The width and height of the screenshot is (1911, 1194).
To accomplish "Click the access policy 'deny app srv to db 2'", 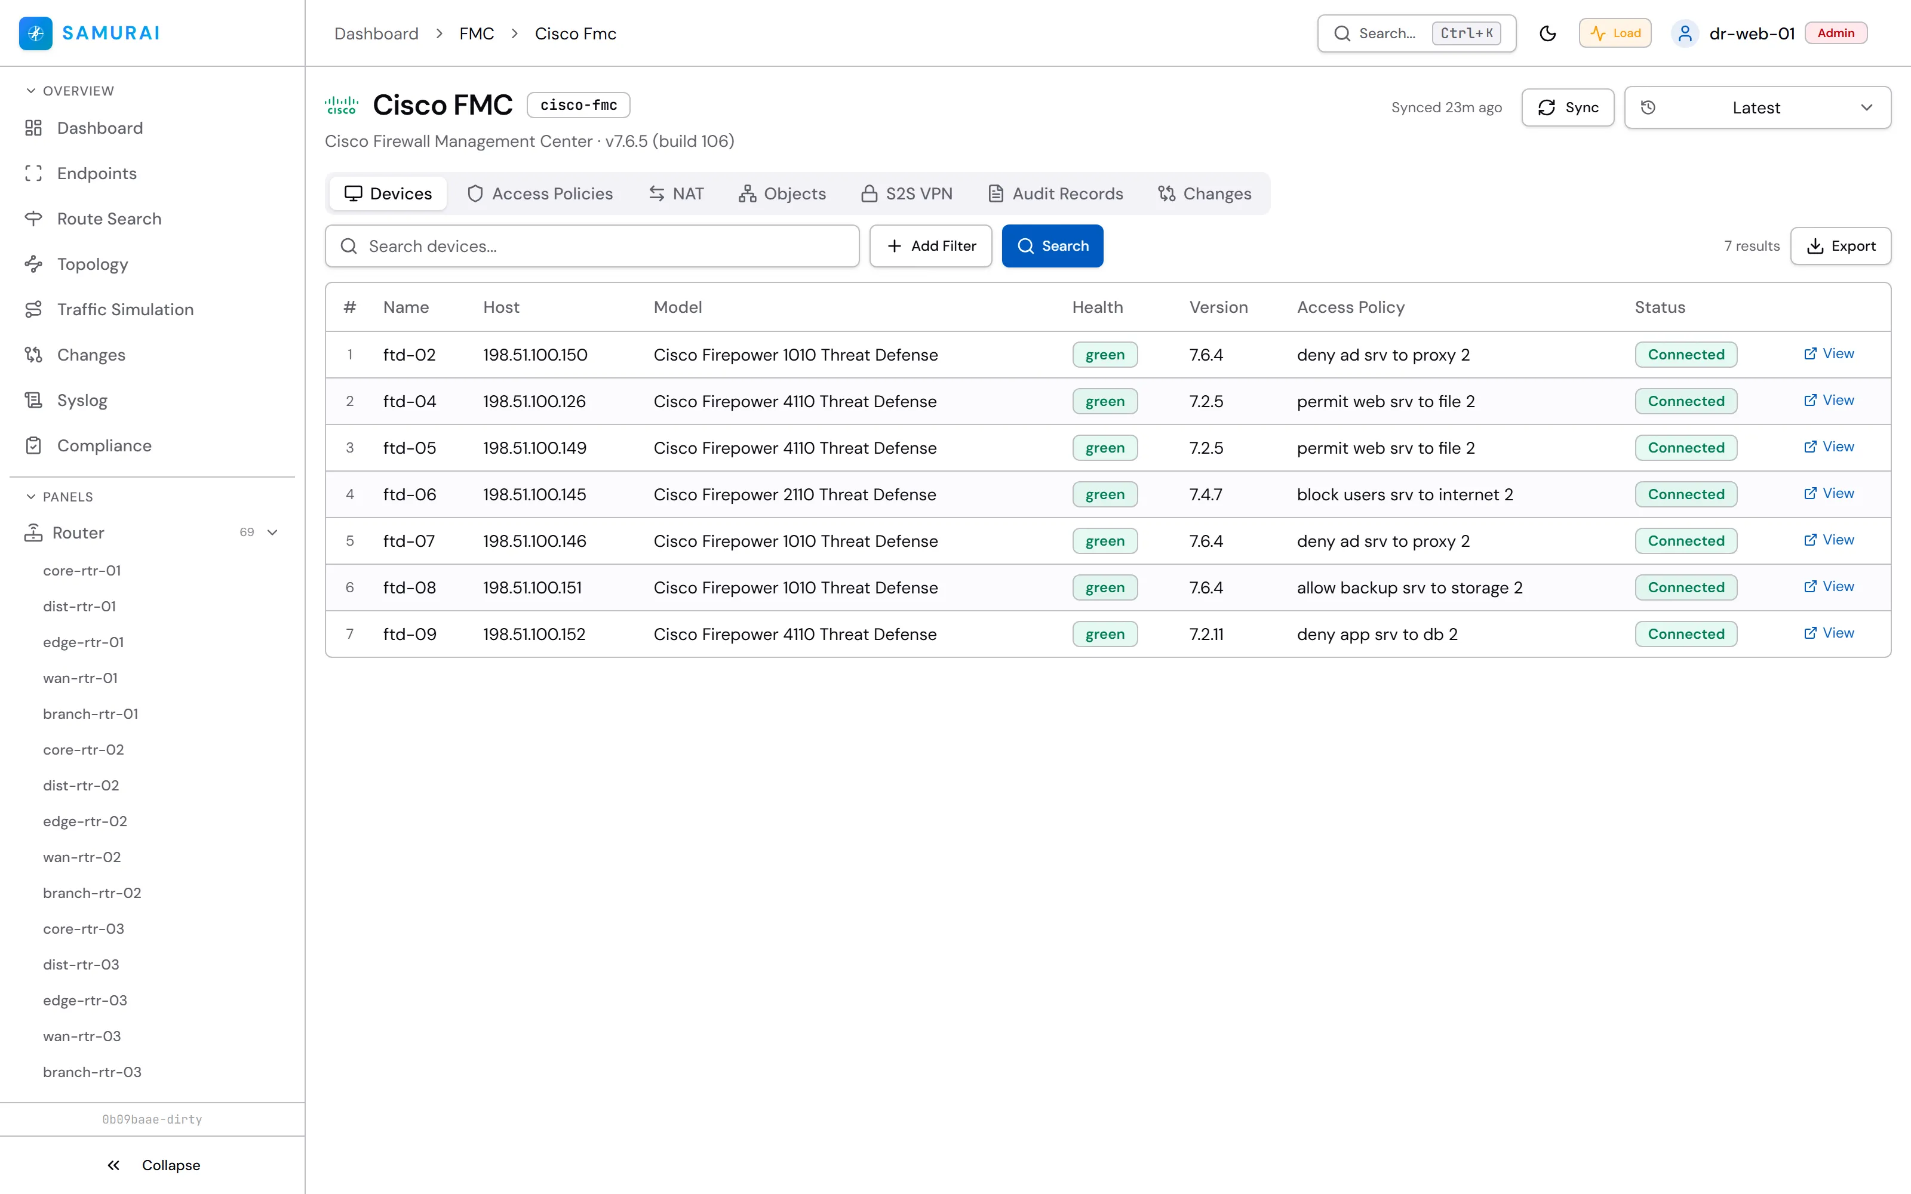I will tap(1377, 634).
